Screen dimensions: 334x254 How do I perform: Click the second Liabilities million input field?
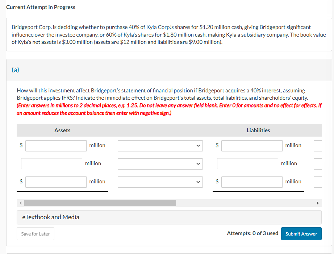coord(247,164)
